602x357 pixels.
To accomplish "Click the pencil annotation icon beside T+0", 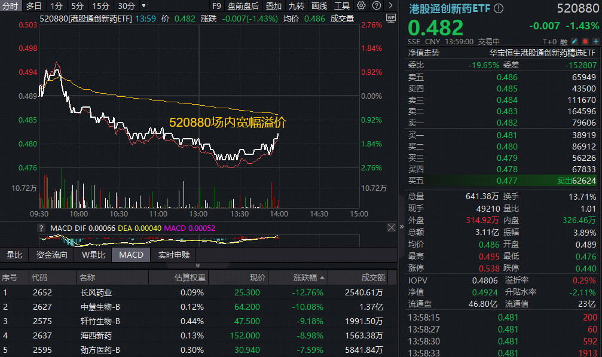I will (x=575, y=41).
